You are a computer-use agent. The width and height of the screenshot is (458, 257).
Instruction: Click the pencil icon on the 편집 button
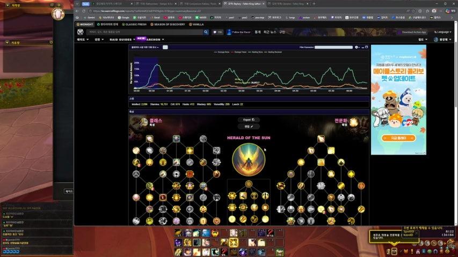(251, 126)
